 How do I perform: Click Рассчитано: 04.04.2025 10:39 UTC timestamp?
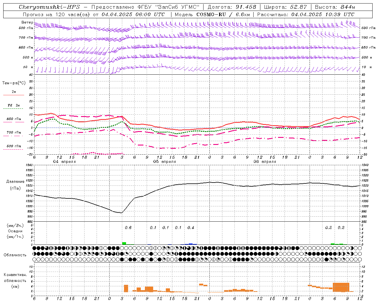click(x=306, y=14)
